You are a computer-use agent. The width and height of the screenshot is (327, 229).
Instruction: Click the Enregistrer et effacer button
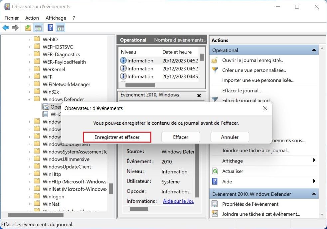click(x=117, y=137)
